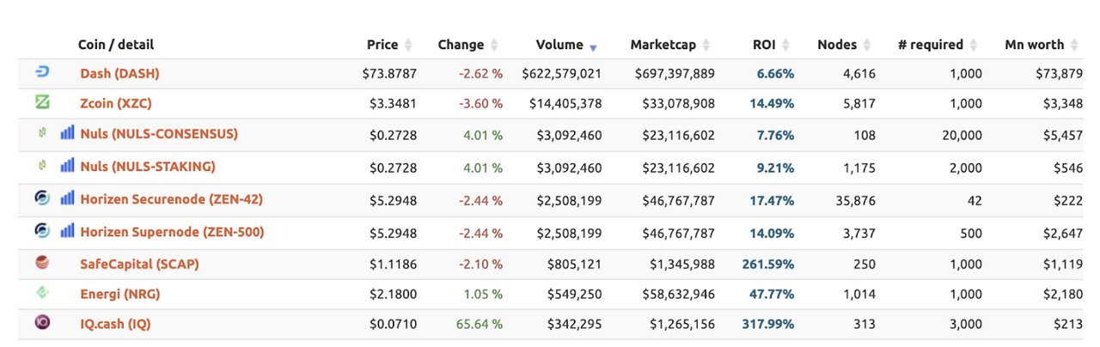The height and width of the screenshot is (347, 1100).
Task: Click SafeCapital price $1.1186
Action: (393, 264)
